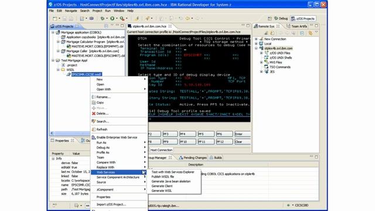Click the TSO Commands icon
This screenshot has height=211, width=375.
coord(266,67)
